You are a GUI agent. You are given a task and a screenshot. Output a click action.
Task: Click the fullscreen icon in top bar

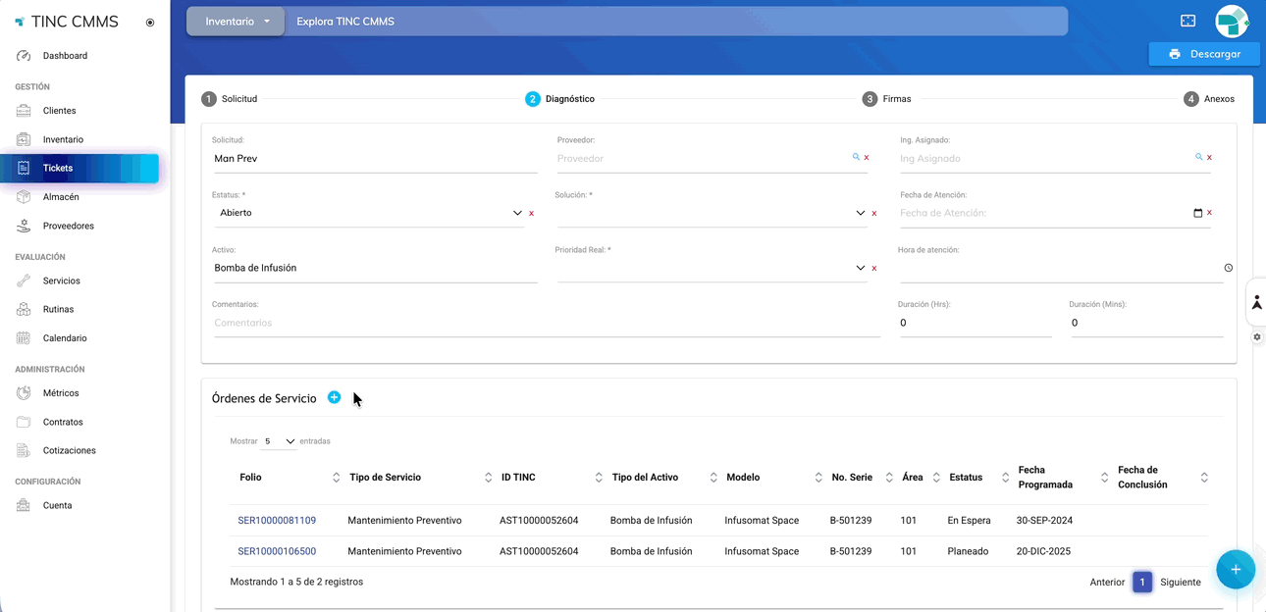[1187, 21]
